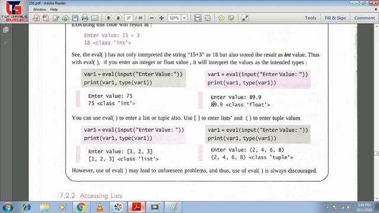379x213 pixels.
Task: Click the '7.2.2 Accessing Lists' heading
Action: coord(91,196)
